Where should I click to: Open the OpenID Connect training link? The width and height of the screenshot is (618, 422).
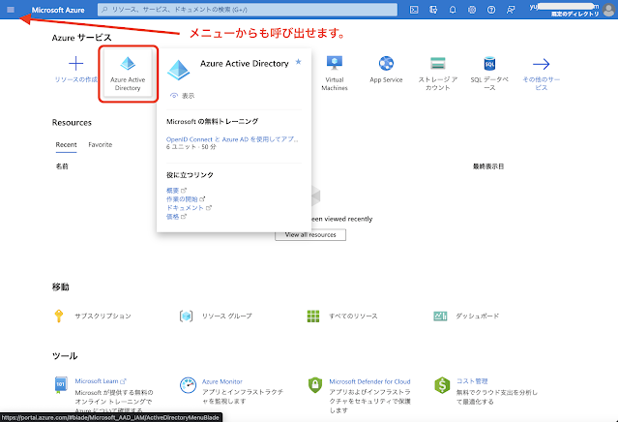232,139
